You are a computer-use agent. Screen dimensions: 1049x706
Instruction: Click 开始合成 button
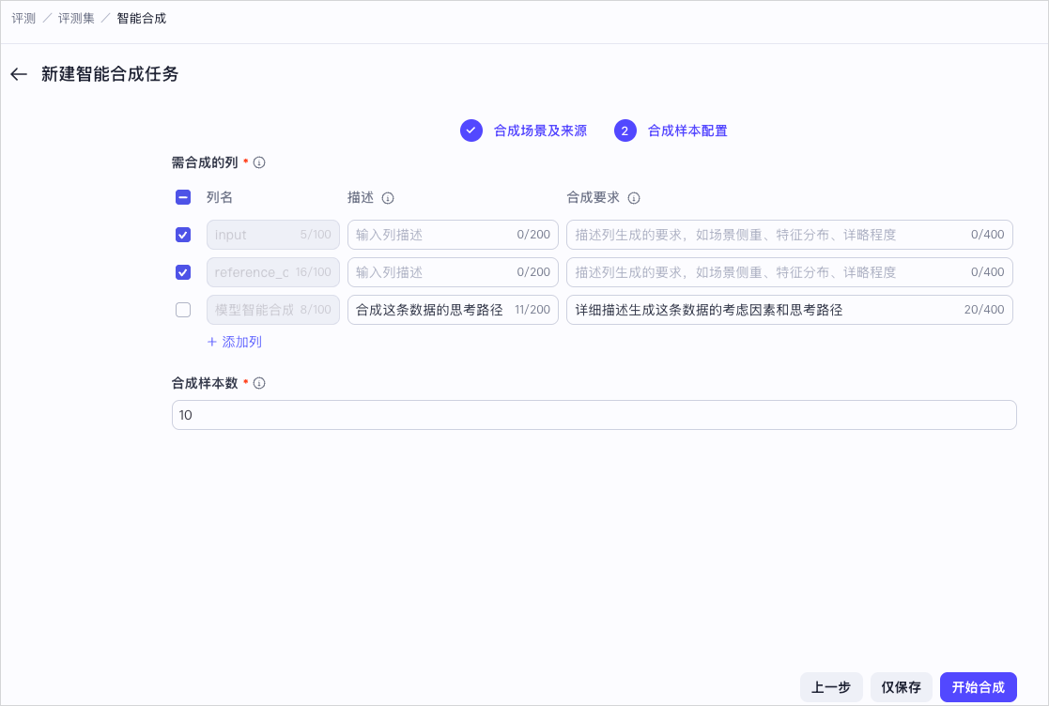978,687
